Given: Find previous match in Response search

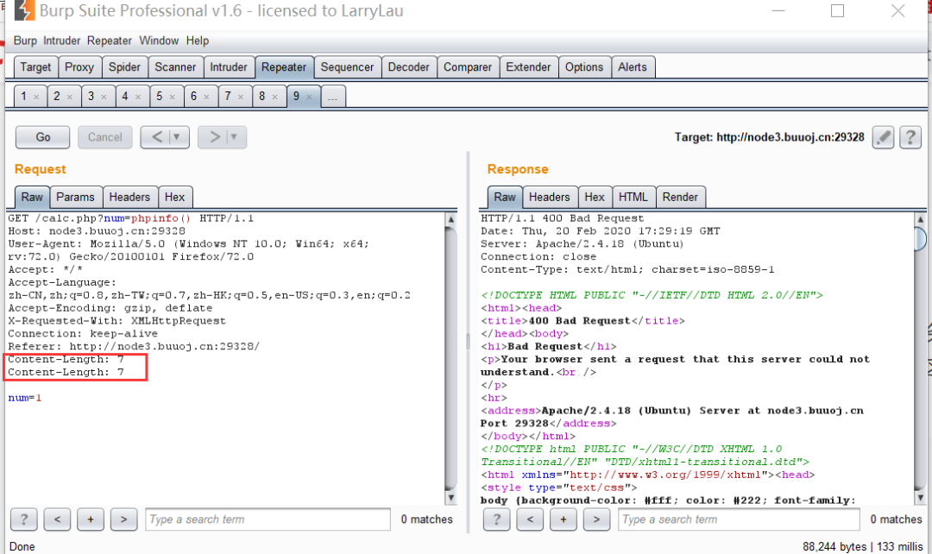Looking at the screenshot, I should 530,519.
